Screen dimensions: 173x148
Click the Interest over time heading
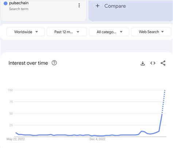[28, 63]
